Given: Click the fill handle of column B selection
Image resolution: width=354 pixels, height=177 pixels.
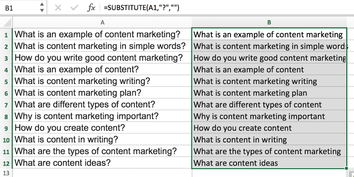Looking at the screenshot, I should point(346,168).
